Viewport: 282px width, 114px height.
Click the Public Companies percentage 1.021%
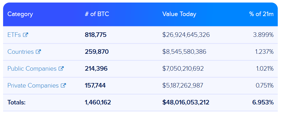[x=265, y=68]
